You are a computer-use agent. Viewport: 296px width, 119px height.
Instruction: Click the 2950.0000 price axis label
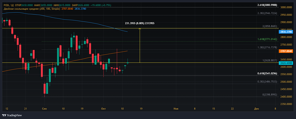(286, 15)
